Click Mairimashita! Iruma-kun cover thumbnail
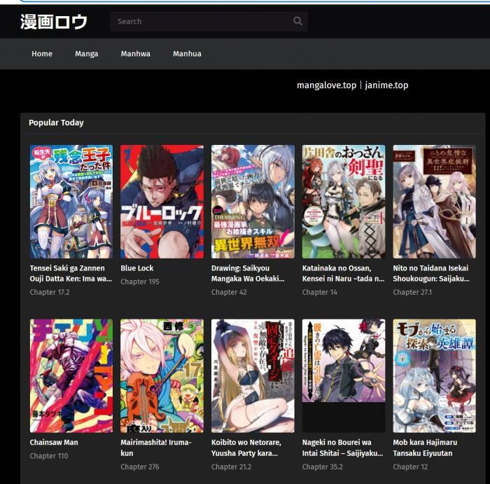 tap(162, 376)
